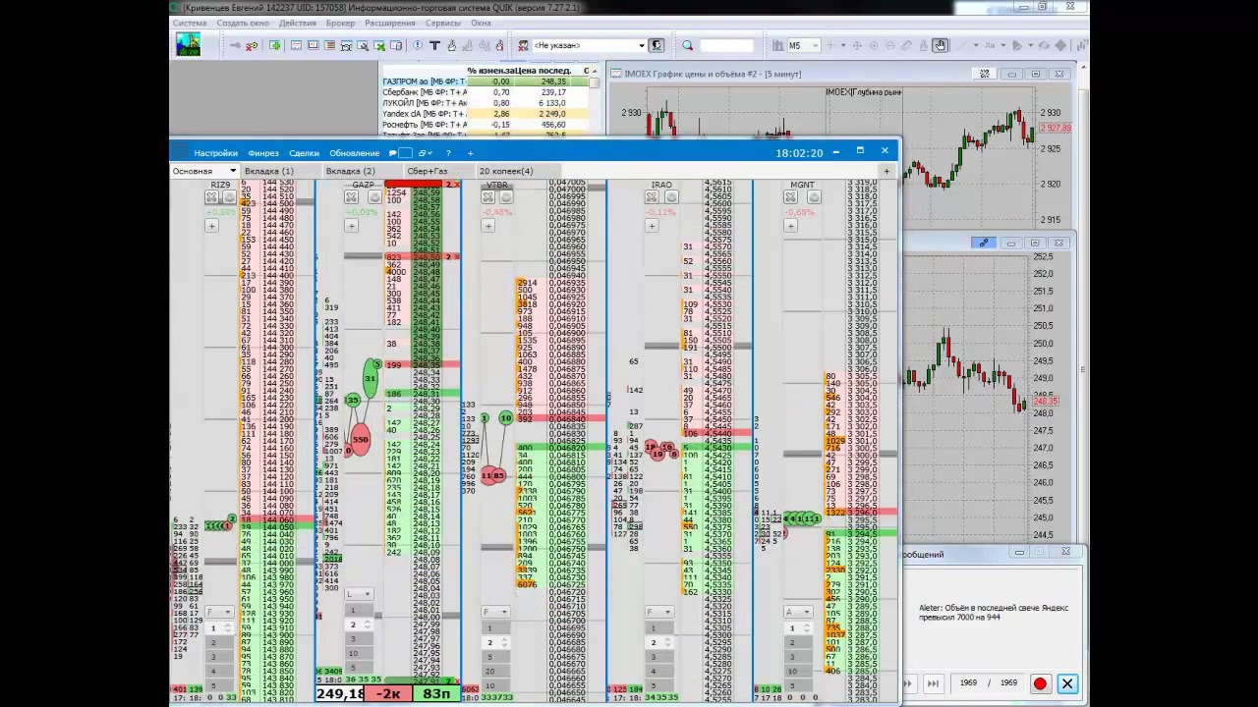Close the MGNT order book column
The height and width of the screenshot is (707, 1258).
pyautogui.click(x=790, y=197)
